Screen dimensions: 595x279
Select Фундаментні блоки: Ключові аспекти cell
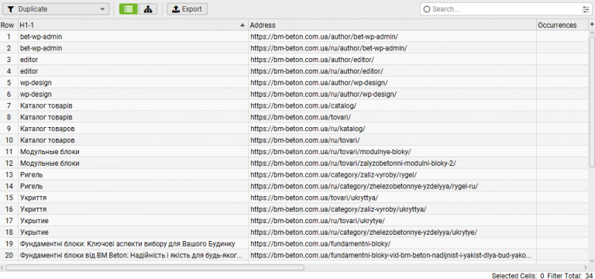[132, 243]
